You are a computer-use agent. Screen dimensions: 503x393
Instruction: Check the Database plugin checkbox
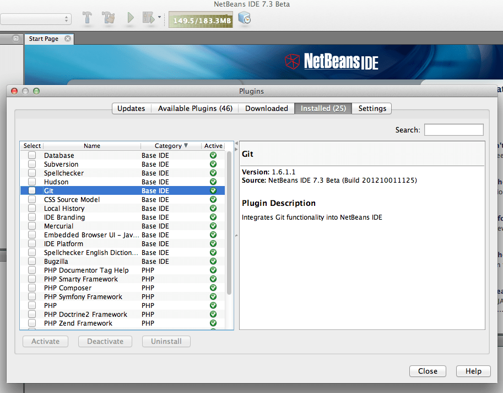31,155
